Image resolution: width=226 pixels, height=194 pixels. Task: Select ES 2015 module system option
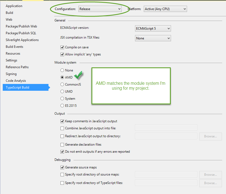point(62,105)
